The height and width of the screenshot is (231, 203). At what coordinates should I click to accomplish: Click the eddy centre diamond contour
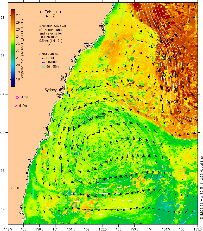pyautogui.click(x=99, y=148)
